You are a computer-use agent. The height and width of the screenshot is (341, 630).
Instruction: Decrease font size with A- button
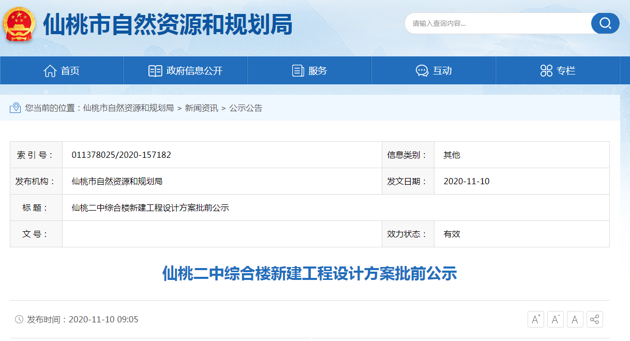pos(556,319)
